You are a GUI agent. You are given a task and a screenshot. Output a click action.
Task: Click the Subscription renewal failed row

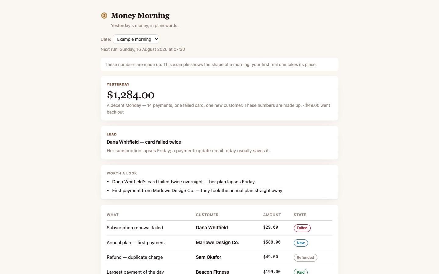point(220,228)
